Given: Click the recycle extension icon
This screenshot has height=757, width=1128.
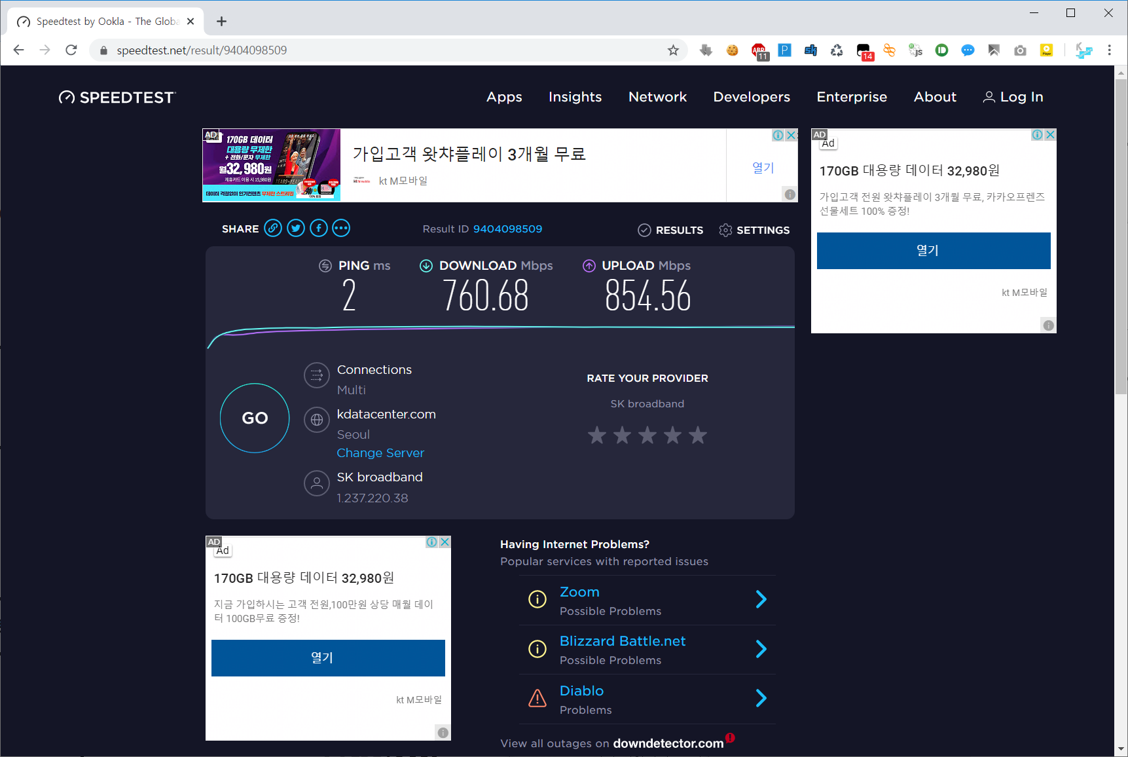Looking at the screenshot, I should pyautogui.click(x=837, y=50).
